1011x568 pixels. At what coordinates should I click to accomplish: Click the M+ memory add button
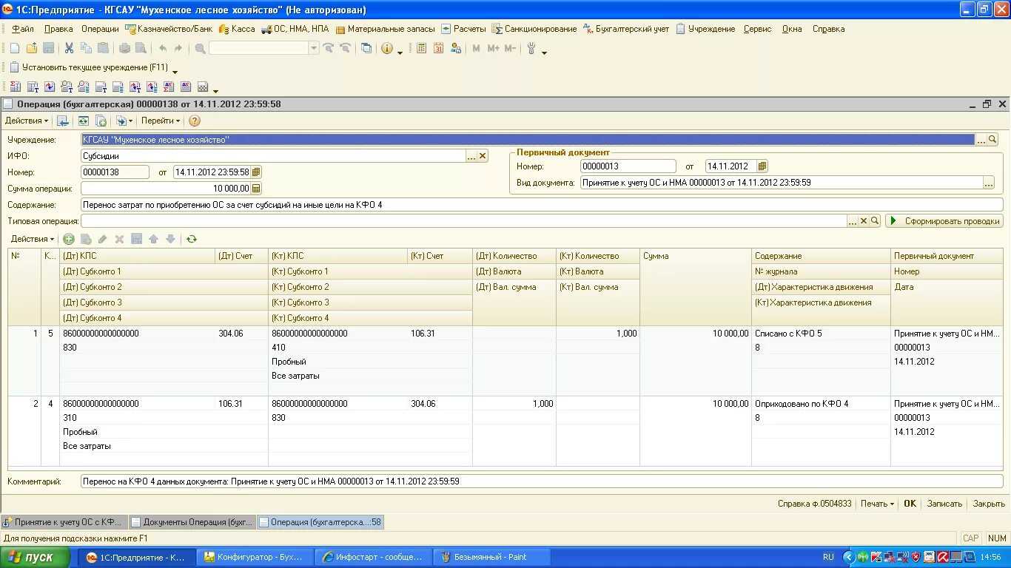[492, 48]
